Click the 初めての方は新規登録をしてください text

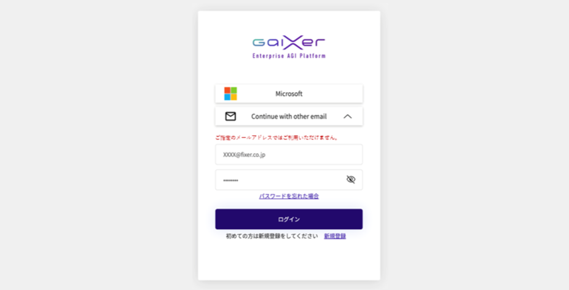272,237
